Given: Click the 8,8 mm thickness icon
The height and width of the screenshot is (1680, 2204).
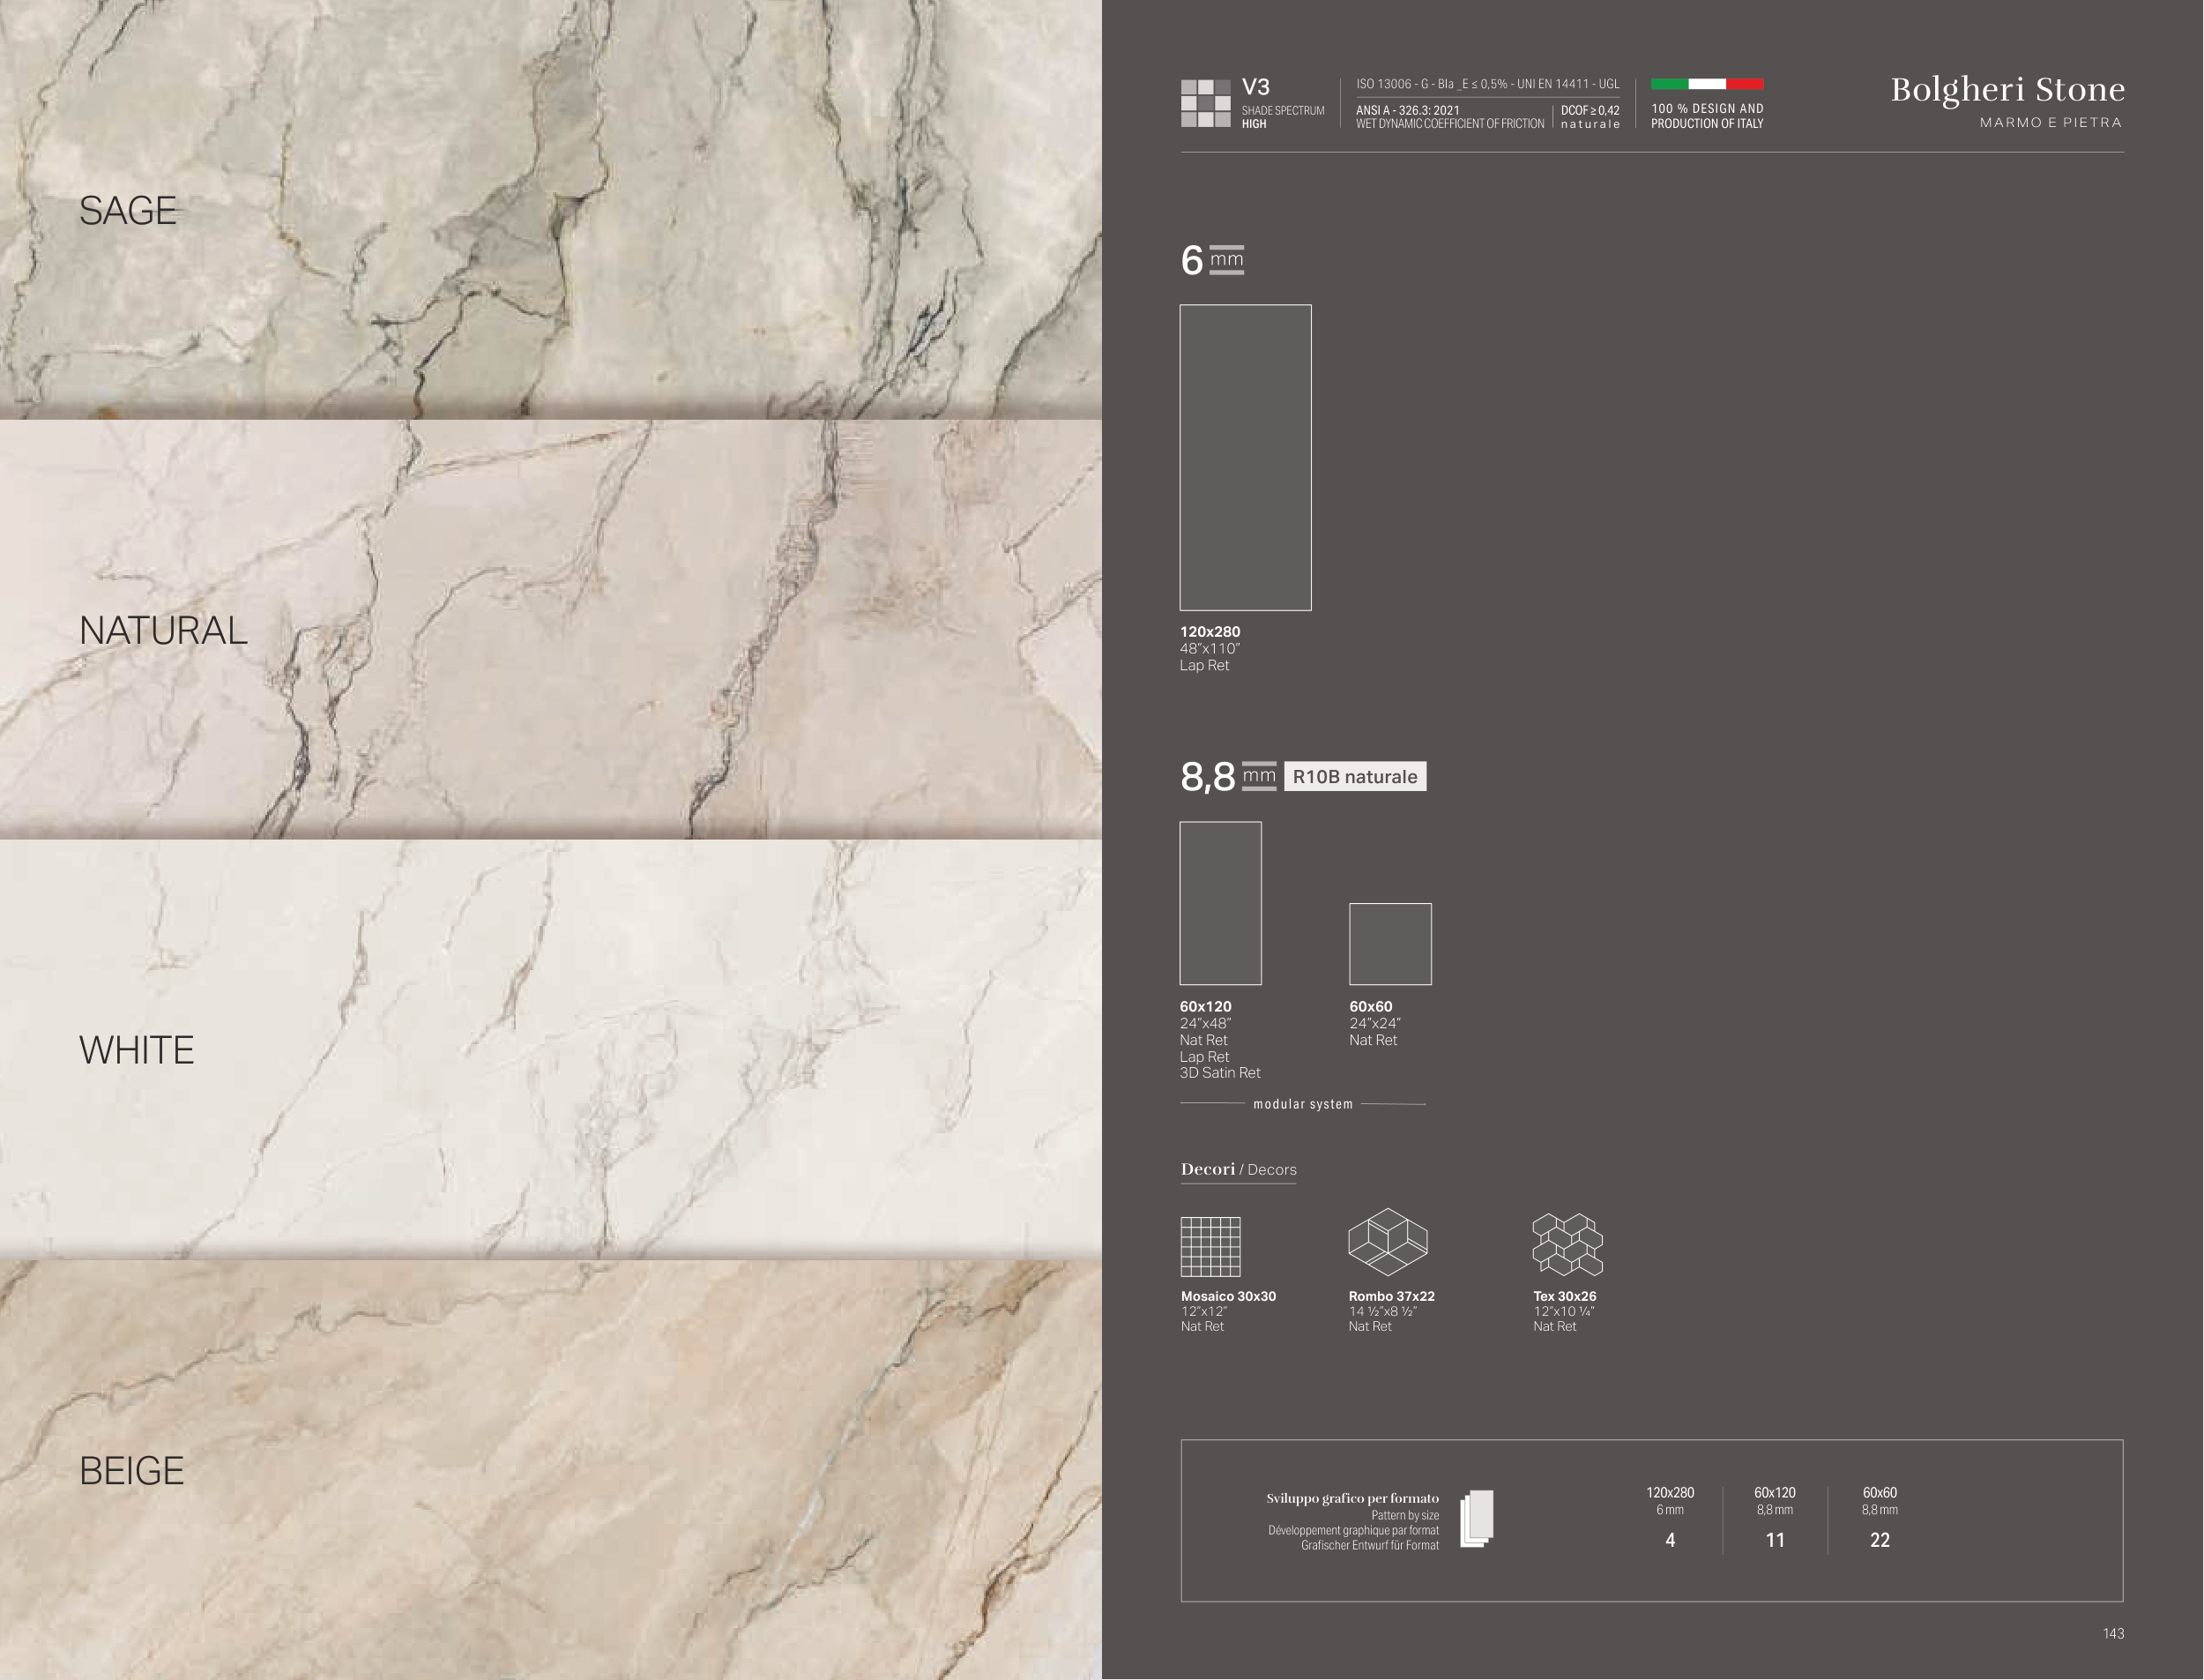Looking at the screenshot, I should click(x=1258, y=776).
